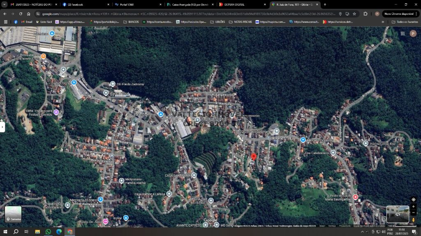Click the Novo Chrome disponível button
421x236 pixels.
click(x=399, y=14)
